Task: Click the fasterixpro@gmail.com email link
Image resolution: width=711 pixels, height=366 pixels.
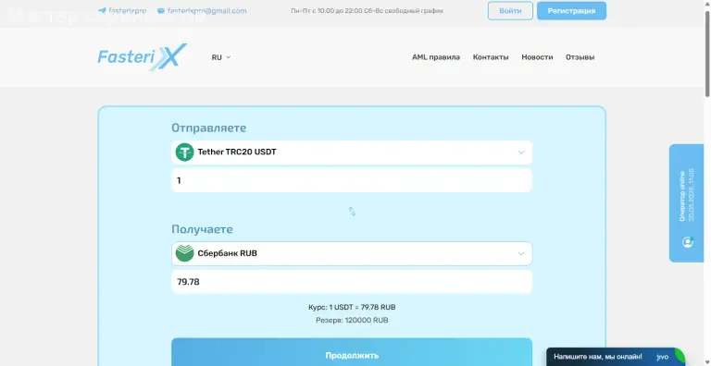Action: (x=206, y=11)
